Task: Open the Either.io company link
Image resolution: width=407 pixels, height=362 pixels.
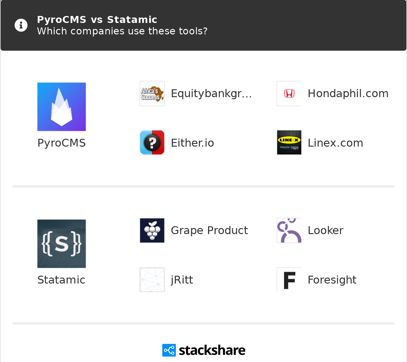Action: tap(192, 143)
